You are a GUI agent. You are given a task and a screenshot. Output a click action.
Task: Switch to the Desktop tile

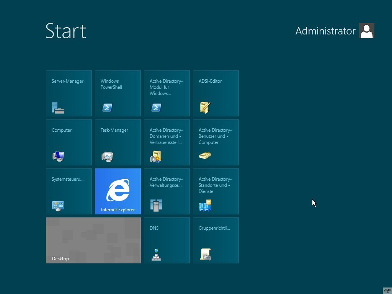tap(93, 240)
